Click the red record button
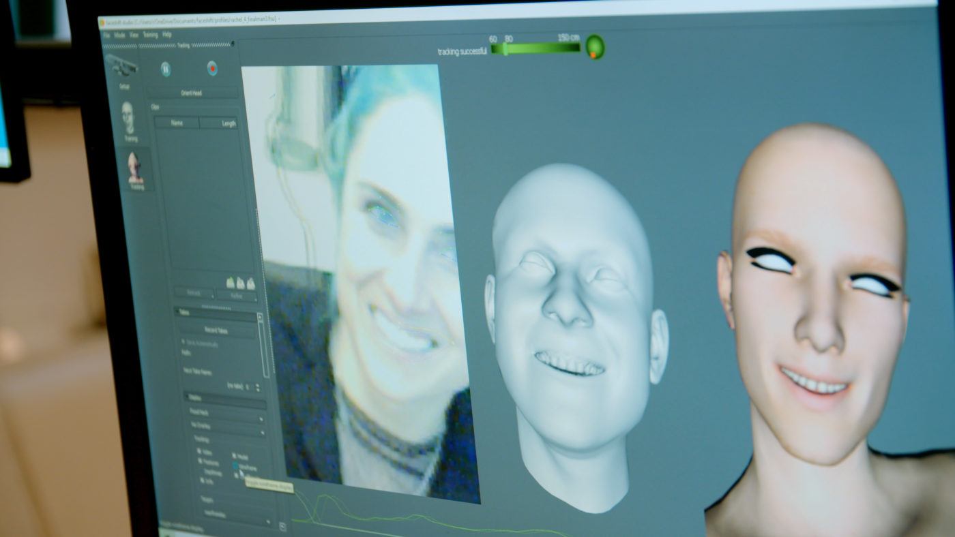The height and width of the screenshot is (537, 955). 212,68
